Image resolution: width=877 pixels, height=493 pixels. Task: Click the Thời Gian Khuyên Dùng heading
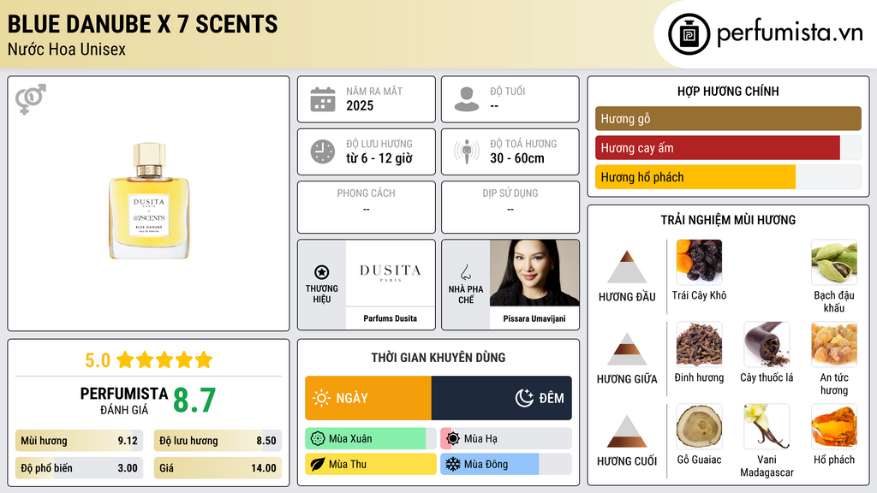pyautogui.click(x=438, y=358)
